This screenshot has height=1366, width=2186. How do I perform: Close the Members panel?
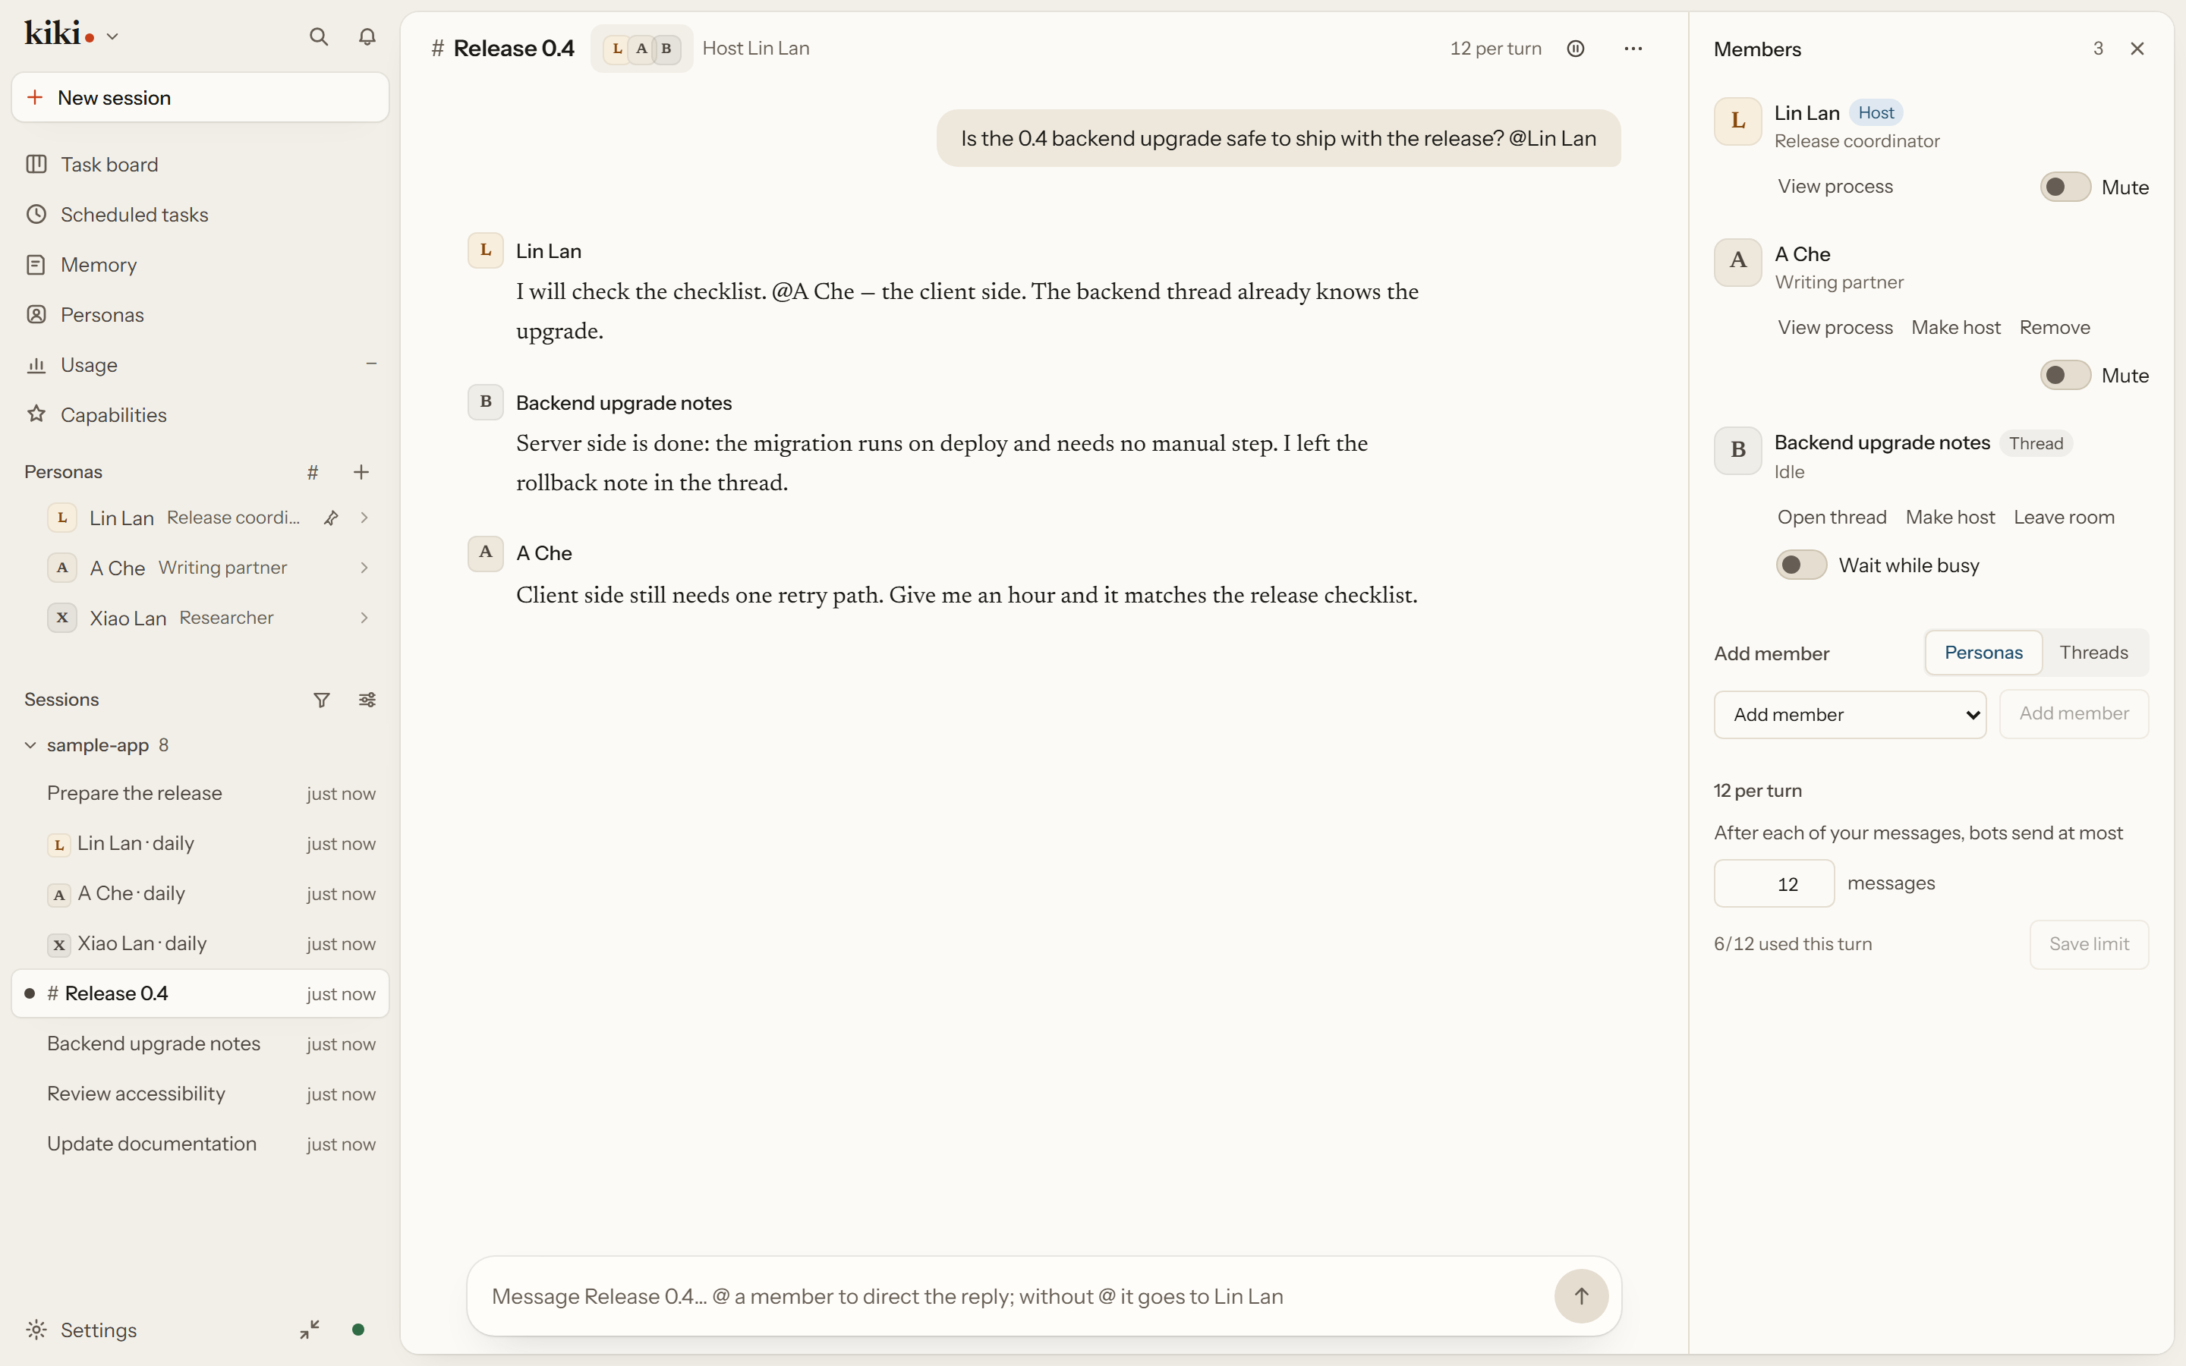[2137, 49]
